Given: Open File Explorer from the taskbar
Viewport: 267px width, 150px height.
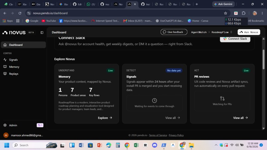Looking at the screenshot, I should [191, 145].
